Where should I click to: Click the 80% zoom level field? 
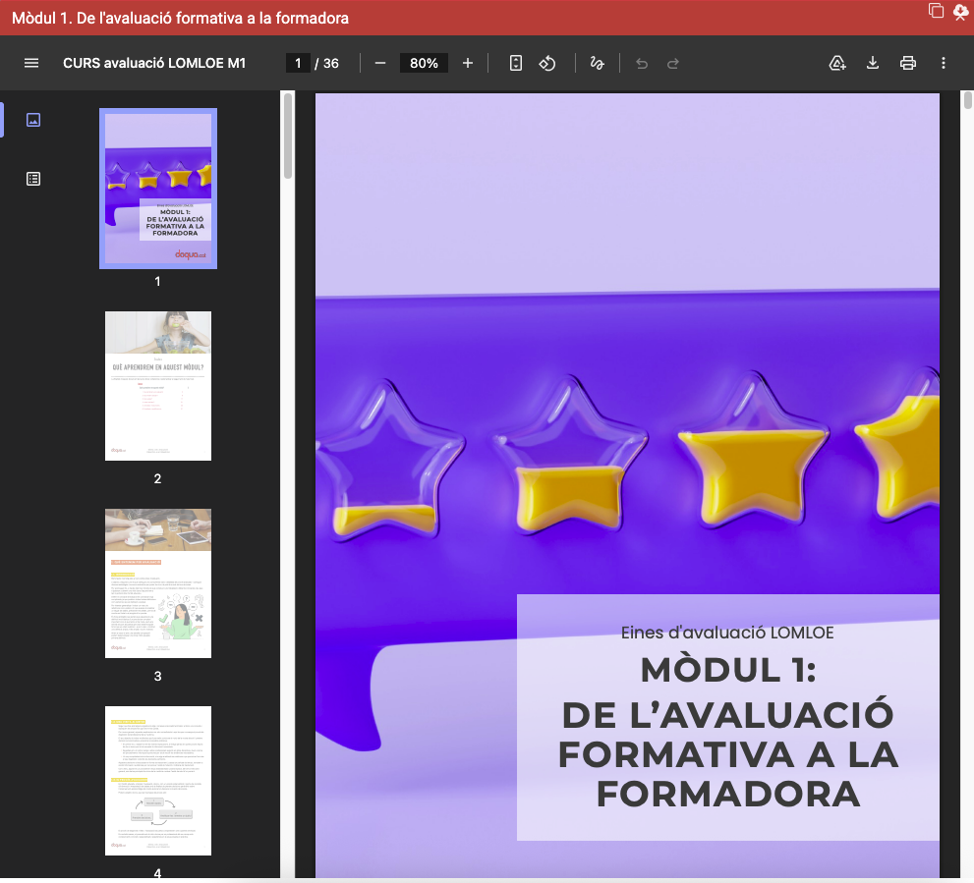[424, 63]
